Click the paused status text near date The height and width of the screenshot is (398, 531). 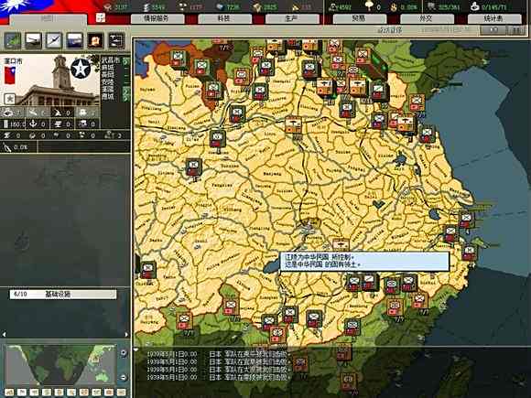390,30
